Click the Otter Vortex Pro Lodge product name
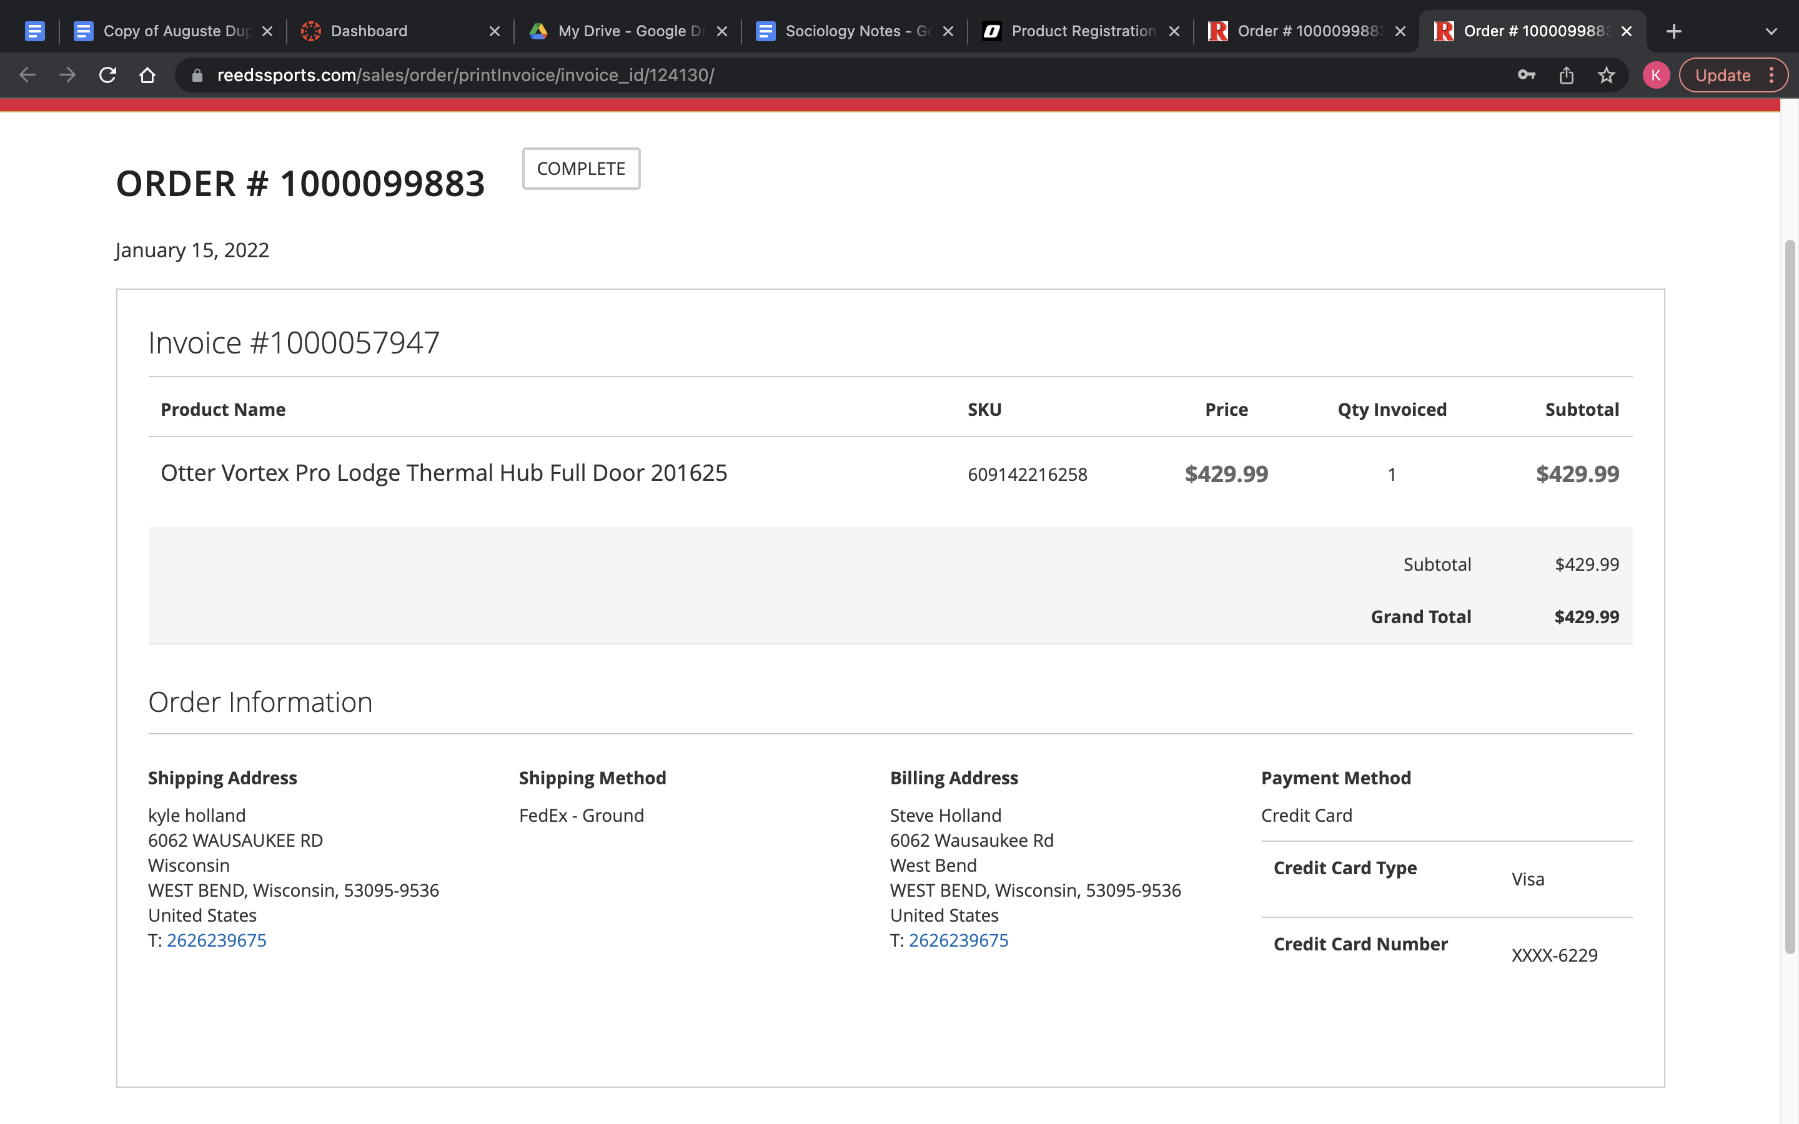This screenshot has height=1124, width=1799. 444,473
